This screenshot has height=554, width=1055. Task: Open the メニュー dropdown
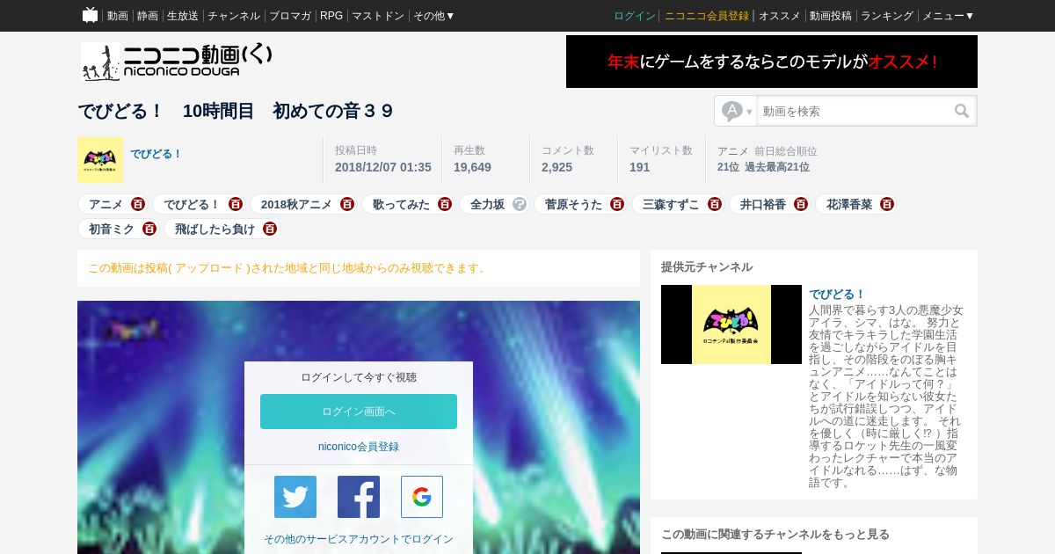948,16
